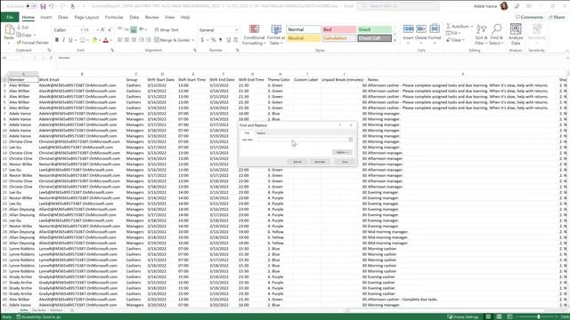Open Conditional Formatting menu
This screenshot has width=570, height=320.
(254, 35)
